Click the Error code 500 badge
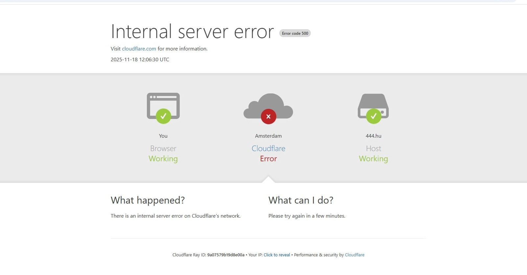This screenshot has width=527, height=275. [x=295, y=33]
